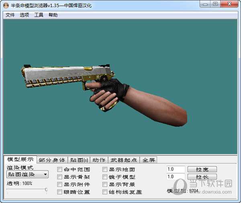Enable the 显示地面 checkbox
241x203 pixels.
[x=105, y=170]
